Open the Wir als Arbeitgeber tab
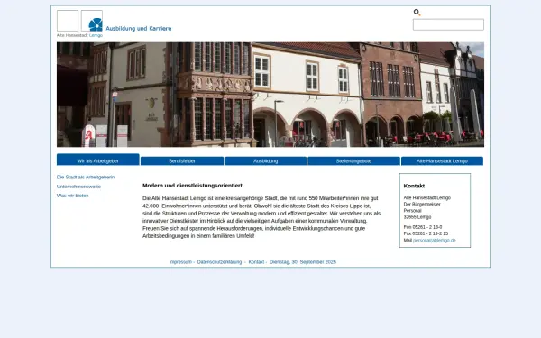This screenshot has height=338, width=541. pos(98,160)
